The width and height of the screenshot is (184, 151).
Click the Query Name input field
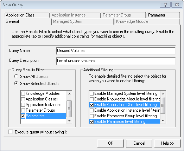click(116, 51)
